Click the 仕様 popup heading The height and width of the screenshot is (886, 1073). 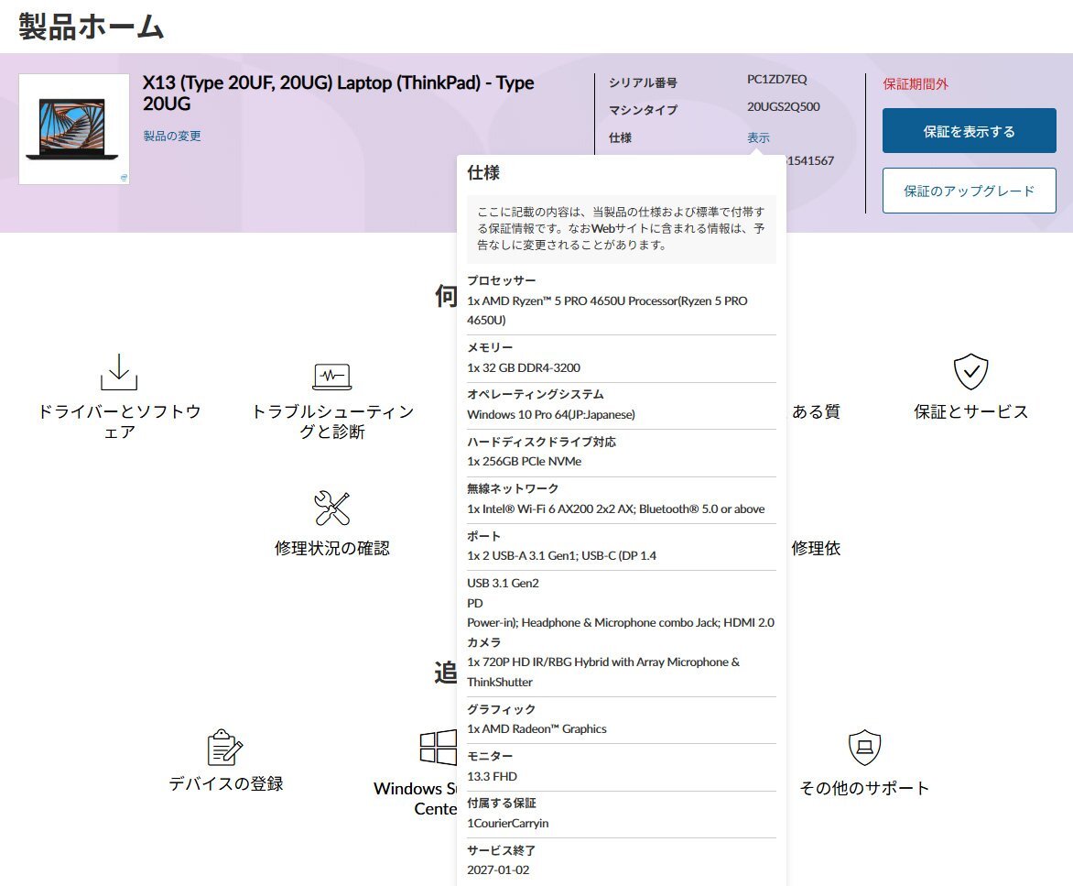tap(483, 172)
